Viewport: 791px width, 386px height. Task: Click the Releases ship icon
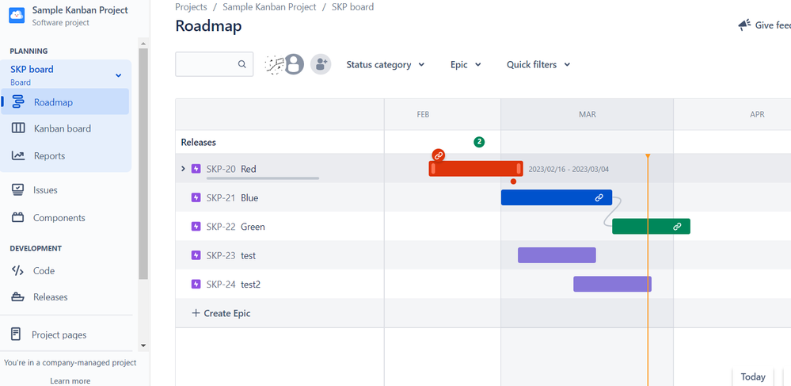[17, 296]
